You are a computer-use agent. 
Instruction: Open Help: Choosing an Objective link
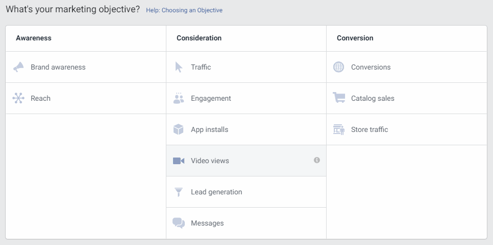click(184, 10)
